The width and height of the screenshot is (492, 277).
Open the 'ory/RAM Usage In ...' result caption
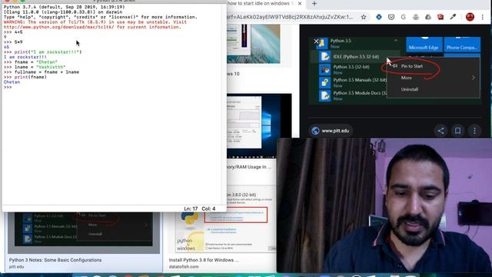[249, 167]
